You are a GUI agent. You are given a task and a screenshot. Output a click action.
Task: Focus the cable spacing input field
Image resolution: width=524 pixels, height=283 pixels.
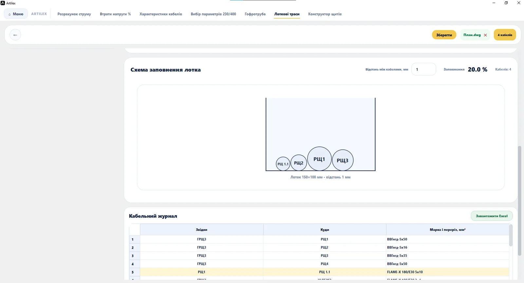[x=423, y=69]
